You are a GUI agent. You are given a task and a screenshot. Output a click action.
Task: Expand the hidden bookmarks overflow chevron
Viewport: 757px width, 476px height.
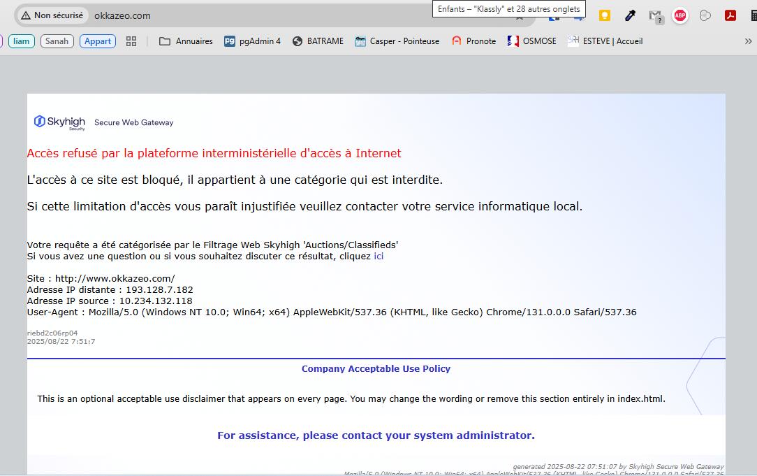point(748,41)
